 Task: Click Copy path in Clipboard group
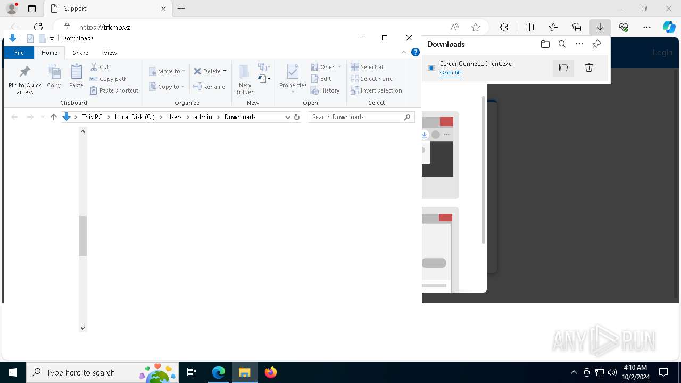pyautogui.click(x=109, y=79)
